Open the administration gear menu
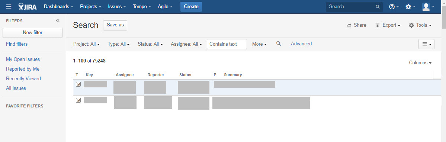The image size is (446, 142). coord(410,7)
